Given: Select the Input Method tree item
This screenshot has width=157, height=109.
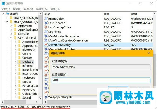Looking at the screenshot, I should (30, 70).
